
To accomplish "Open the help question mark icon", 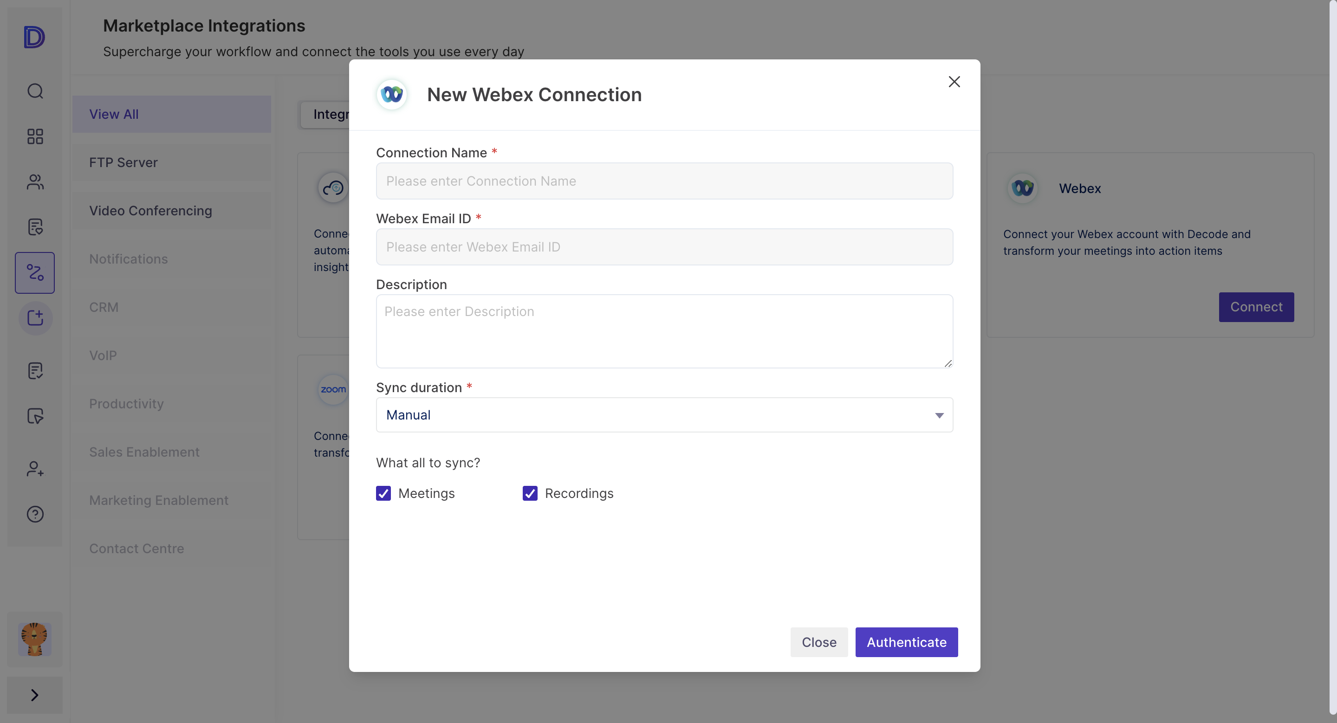I will point(35,514).
